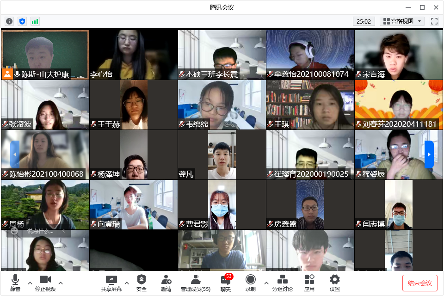Viewport: 444px width, 296px height.
Task: Start 录制 meeting recording
Action: [251, 283]
